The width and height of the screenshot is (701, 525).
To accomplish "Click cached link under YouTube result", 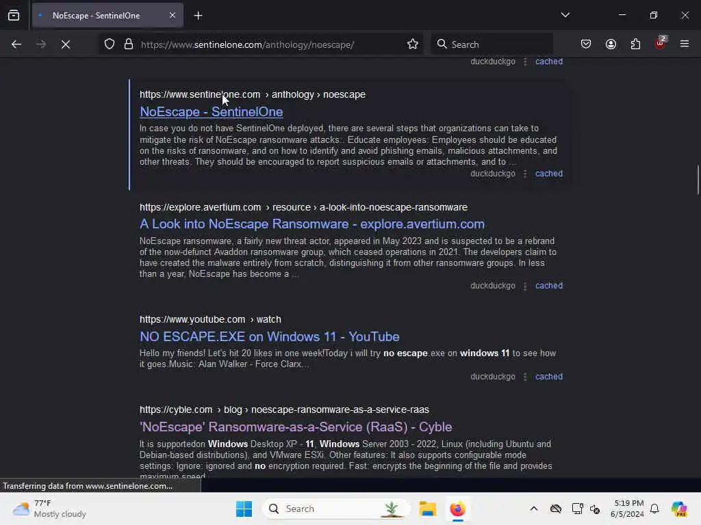I will [549, 377].
